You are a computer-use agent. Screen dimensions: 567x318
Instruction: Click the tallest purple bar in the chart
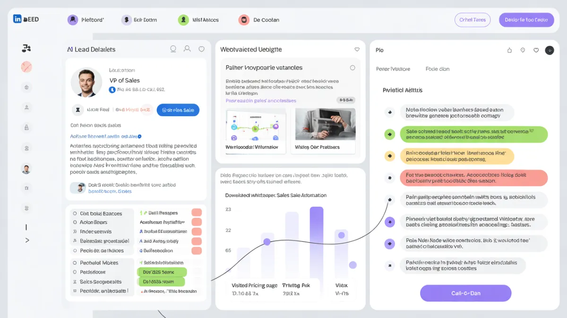(317, 242)
